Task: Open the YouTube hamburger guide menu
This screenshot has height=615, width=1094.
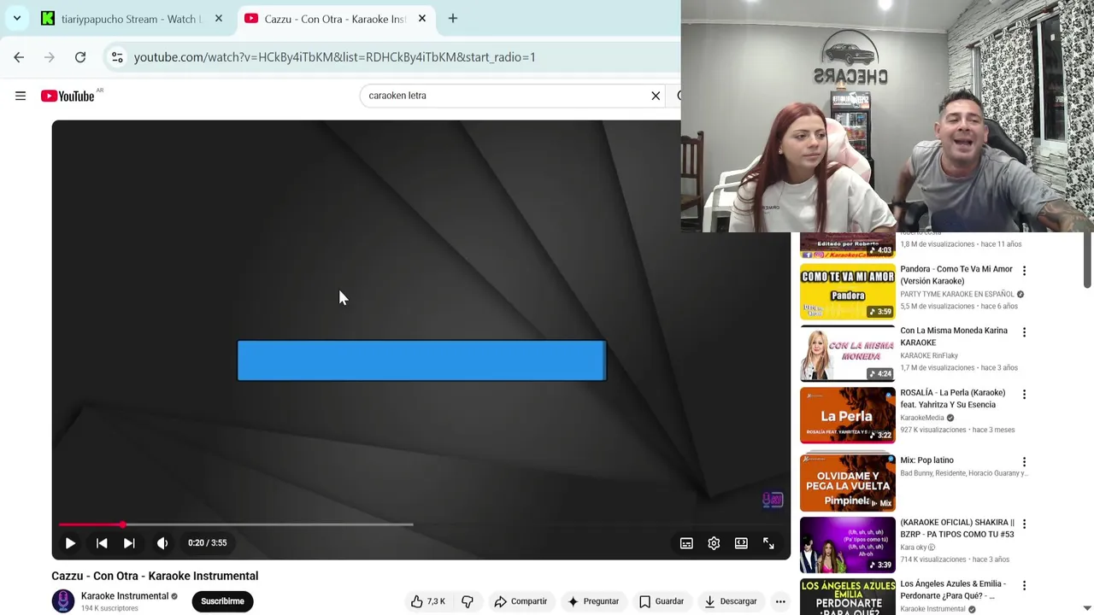Action: pos(21,96)
